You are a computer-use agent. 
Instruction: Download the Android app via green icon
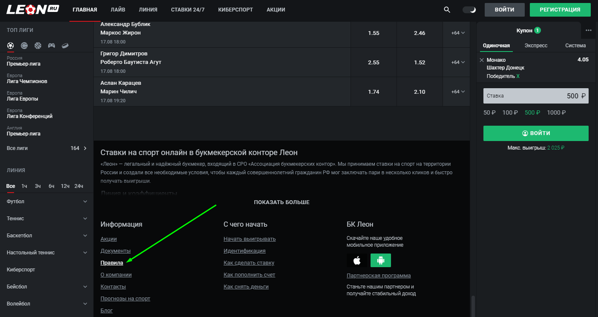coord(381,260)
